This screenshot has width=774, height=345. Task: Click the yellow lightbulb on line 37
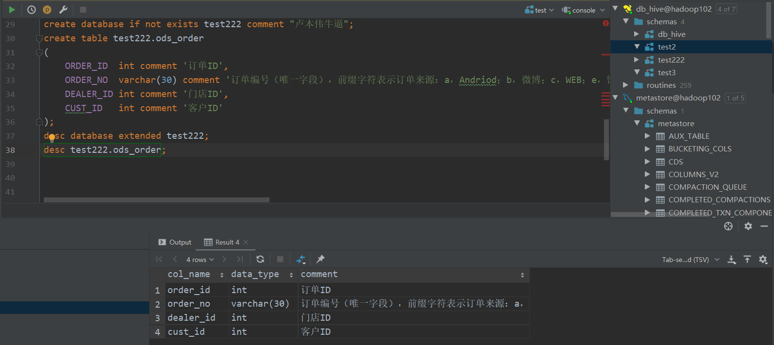point(52,138)
